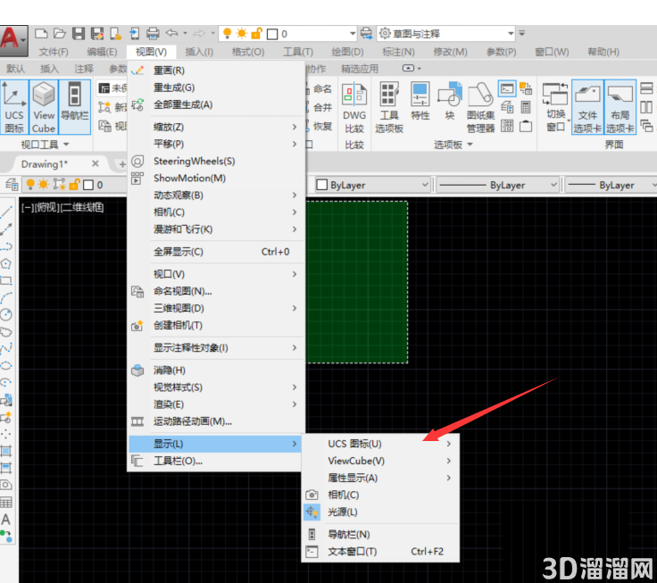Screen dimensions: 657x583
Task: Open the 图纸集管理器 sheet set manager
Action: (x=480, y=108)
